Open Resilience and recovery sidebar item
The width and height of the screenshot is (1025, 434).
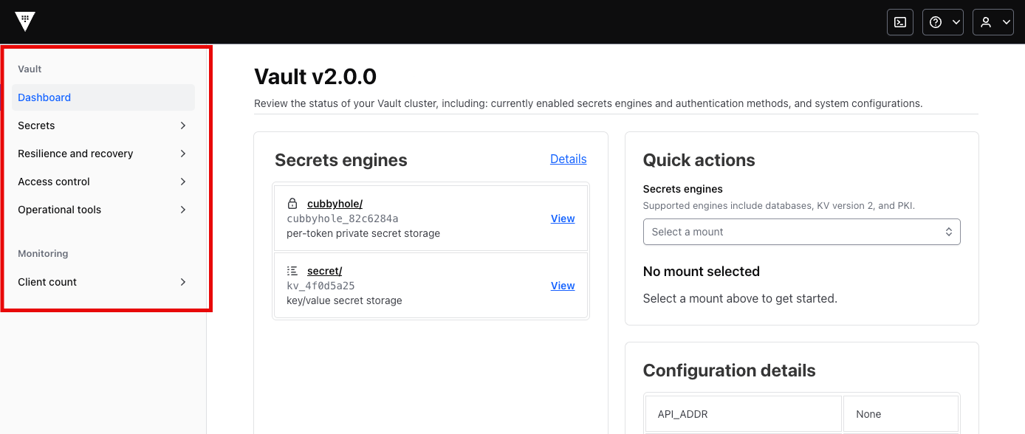[103, 154]
